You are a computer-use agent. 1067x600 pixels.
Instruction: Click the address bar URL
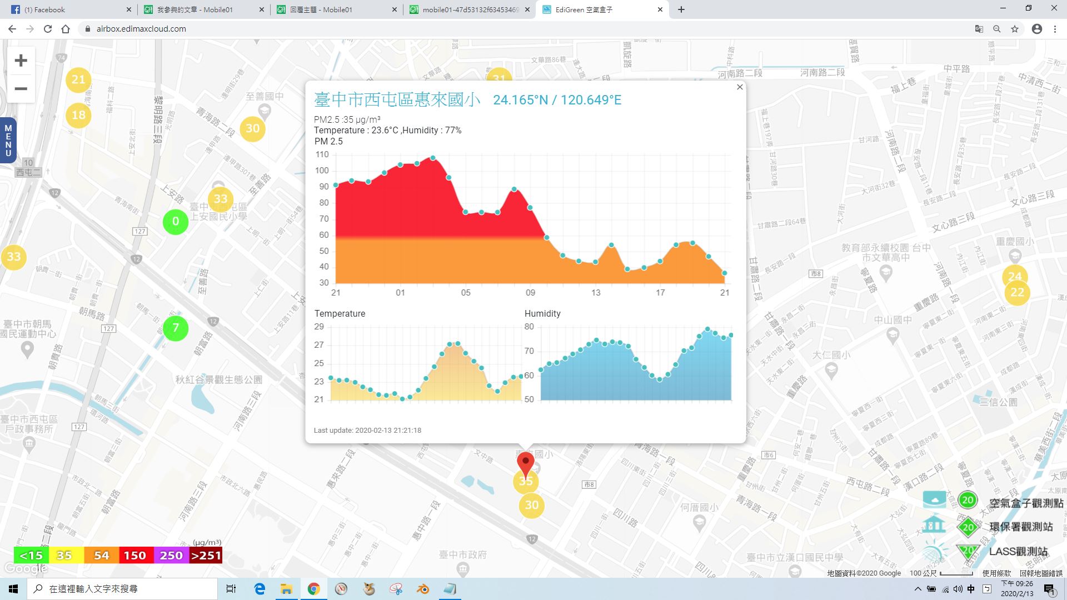(x=141, y=29)
